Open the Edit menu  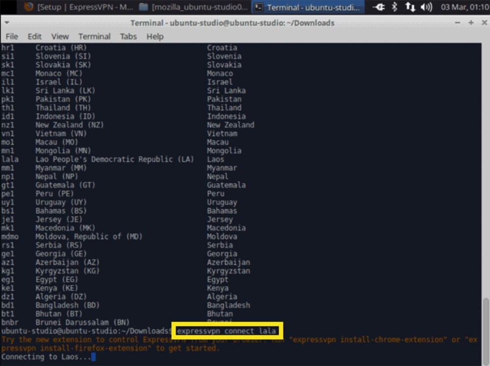[34, 37]
